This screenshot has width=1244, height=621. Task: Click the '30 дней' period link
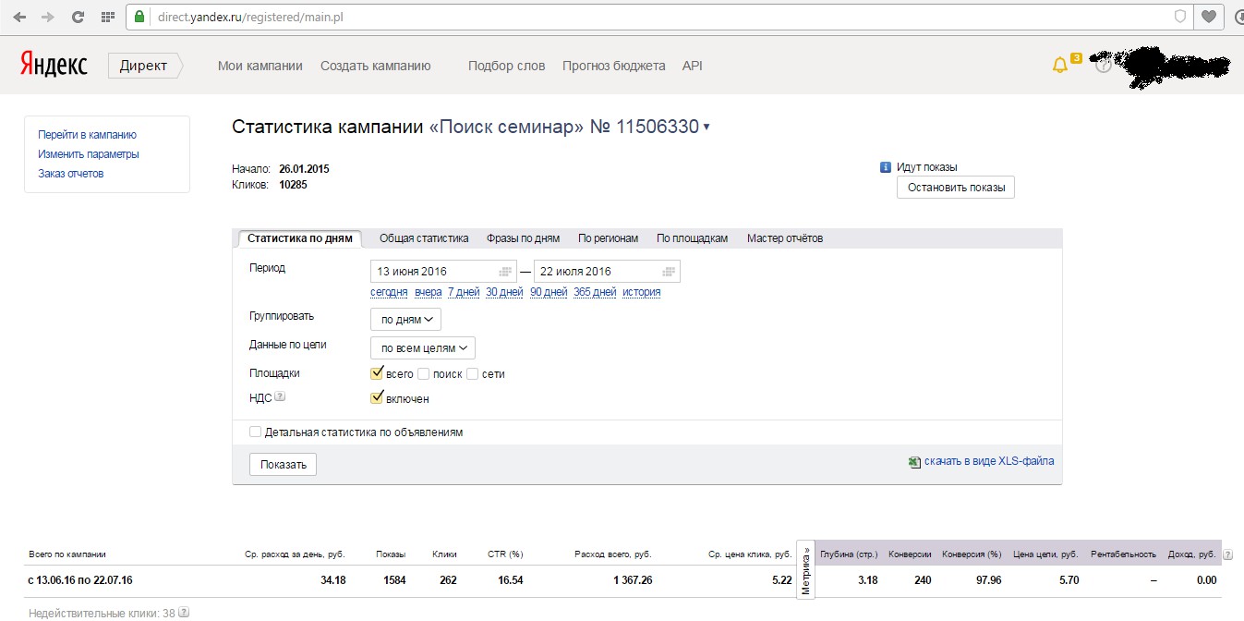[x=504, y=292]
